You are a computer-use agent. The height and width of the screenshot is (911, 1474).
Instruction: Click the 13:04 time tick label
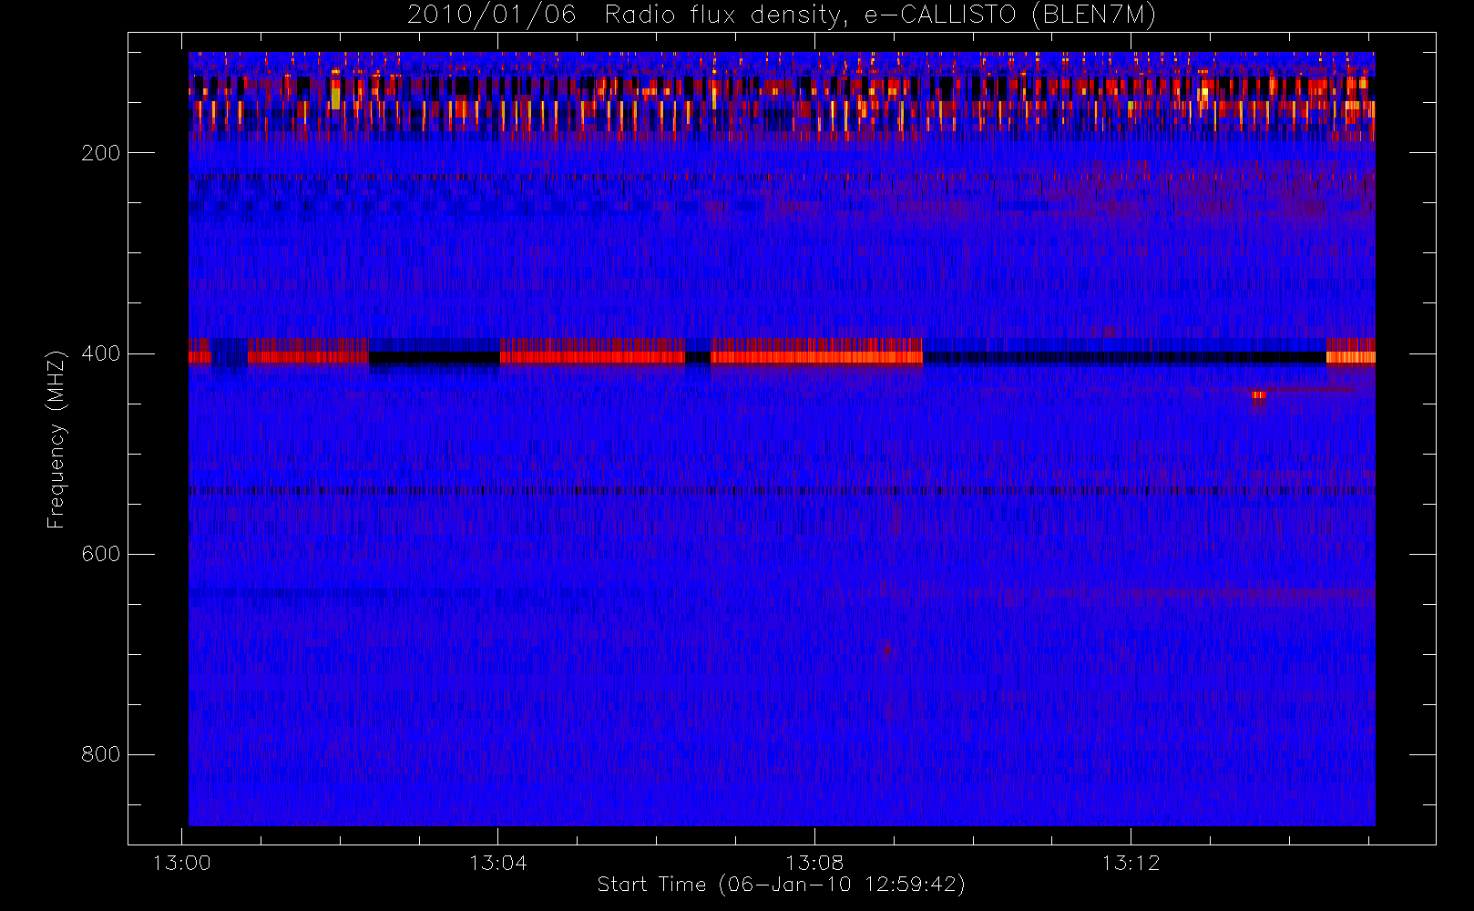(498, 863)
